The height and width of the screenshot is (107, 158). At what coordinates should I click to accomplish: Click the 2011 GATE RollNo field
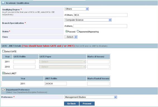pos(24,62)
